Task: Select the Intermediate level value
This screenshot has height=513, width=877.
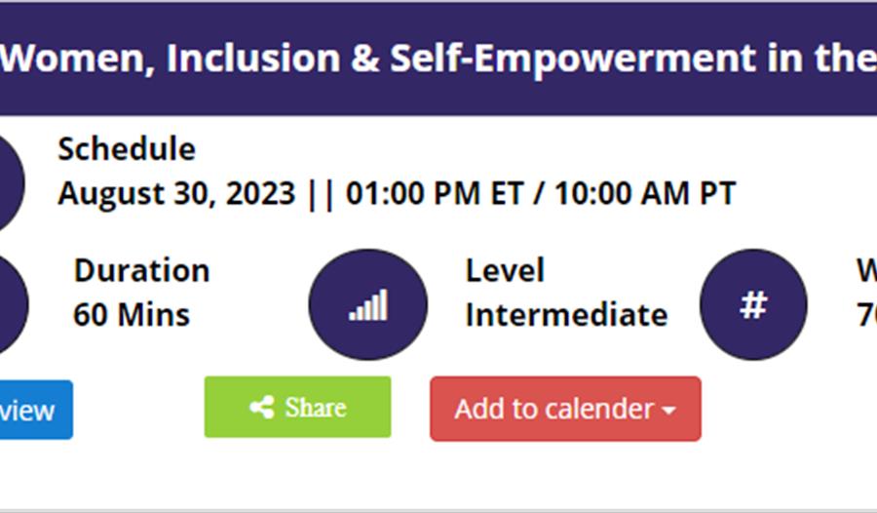Action: (x=566, y=315)
